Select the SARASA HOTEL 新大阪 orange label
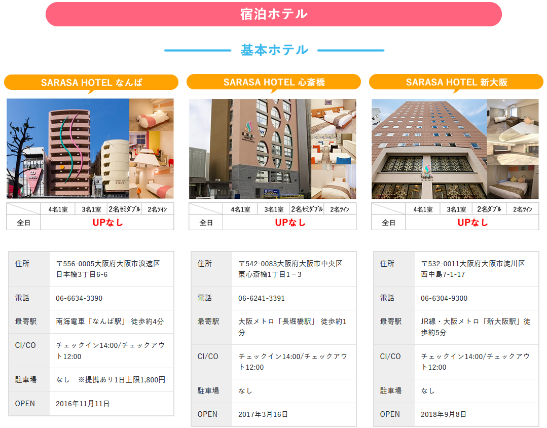This screenshot has width=547, height=428. [456, 82]
